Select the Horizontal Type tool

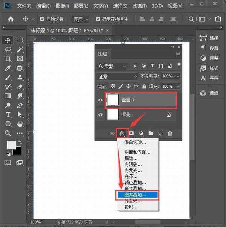coord(8,114)
